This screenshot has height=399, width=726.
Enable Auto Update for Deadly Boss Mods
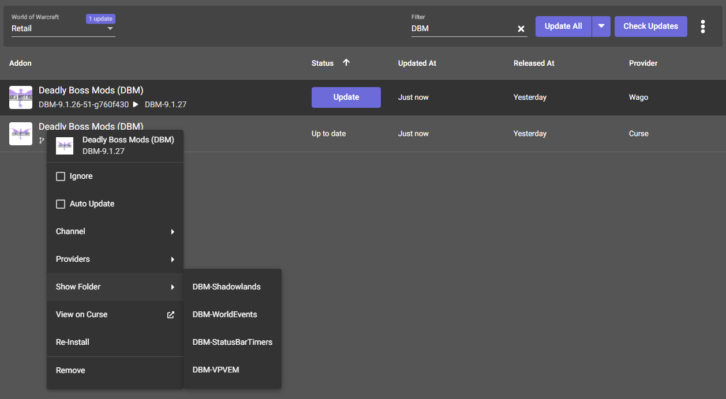61,204
